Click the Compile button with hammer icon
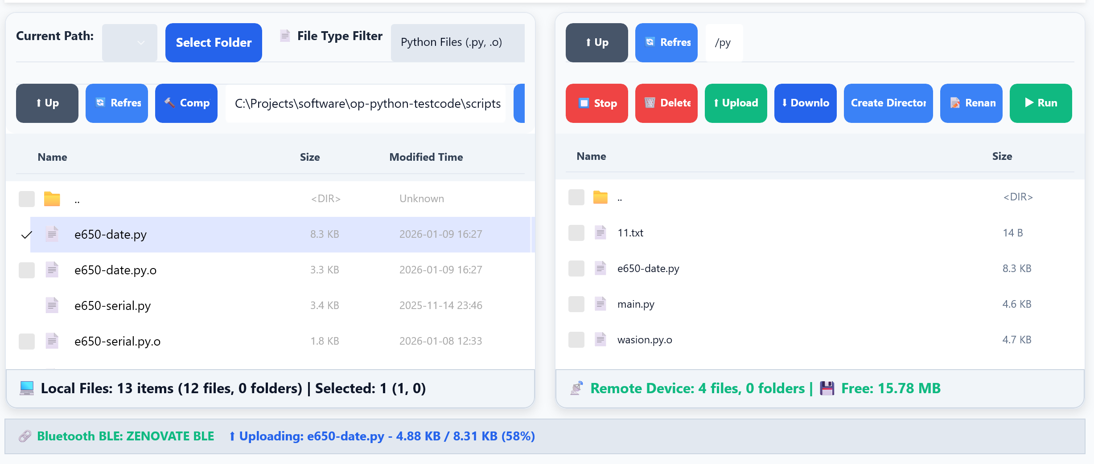 pyautogui.click(x=186, y=103)
